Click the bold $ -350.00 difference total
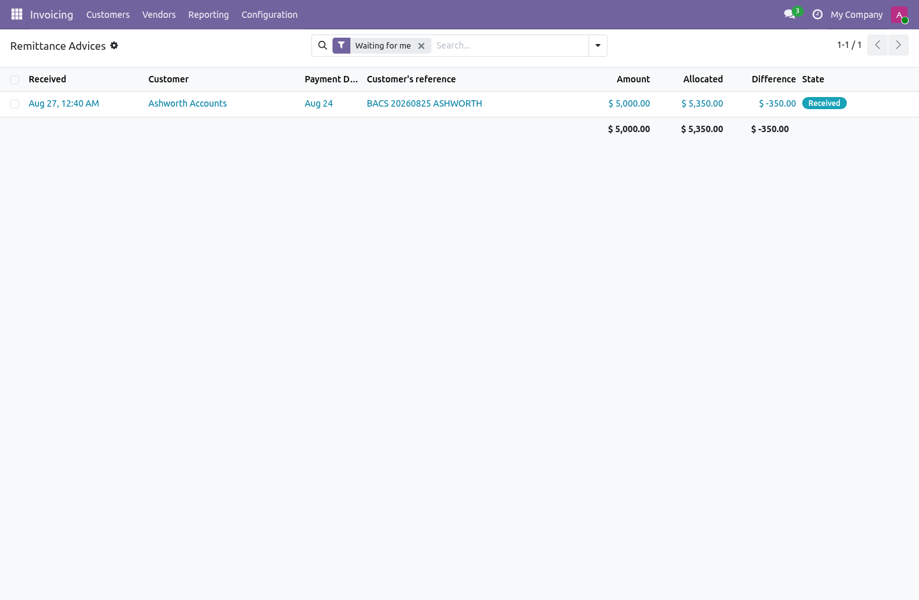This screenshot has height=600, width=919. pyautogui.click(x=770, y=129)
